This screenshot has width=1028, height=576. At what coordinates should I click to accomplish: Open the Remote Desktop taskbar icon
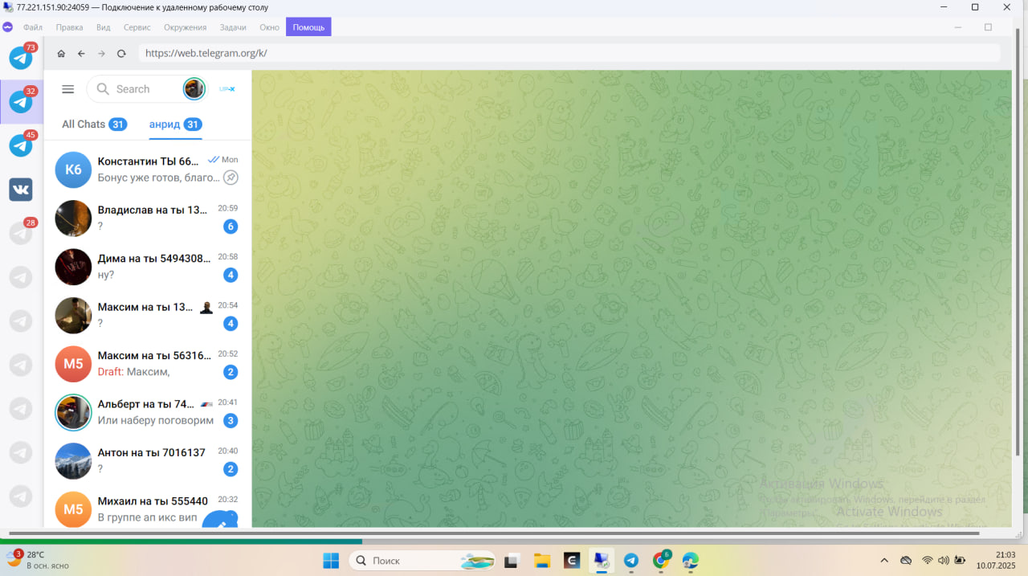click(601, 560)
